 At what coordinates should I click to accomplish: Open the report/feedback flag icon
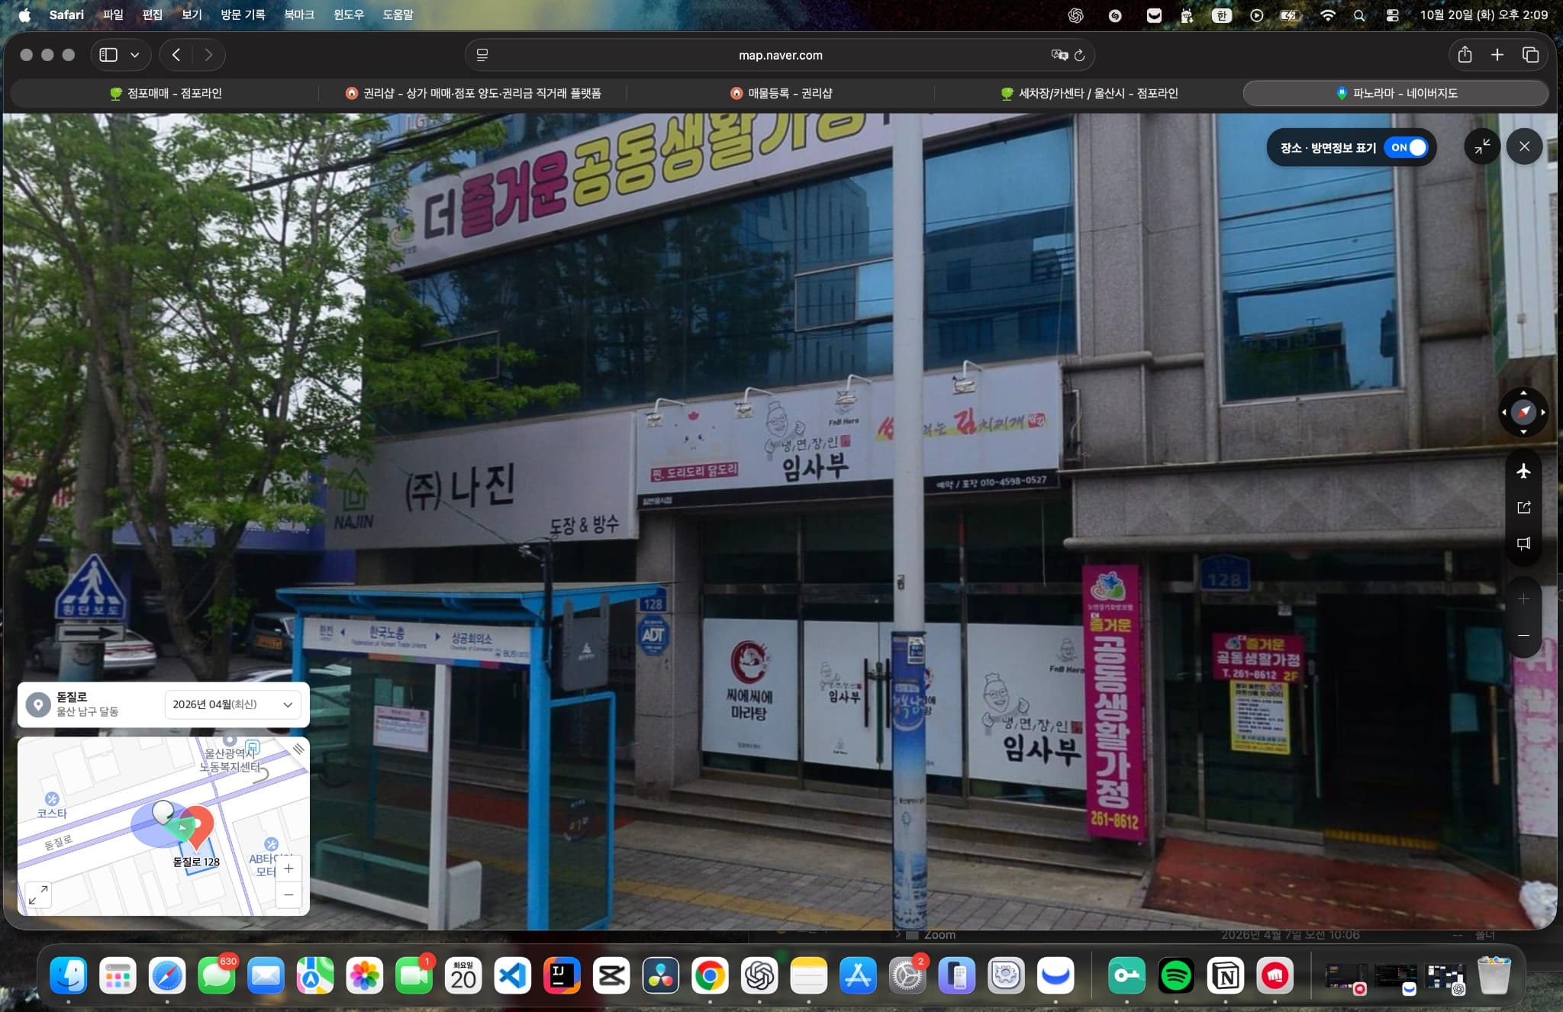click(x=1523, y=543)
